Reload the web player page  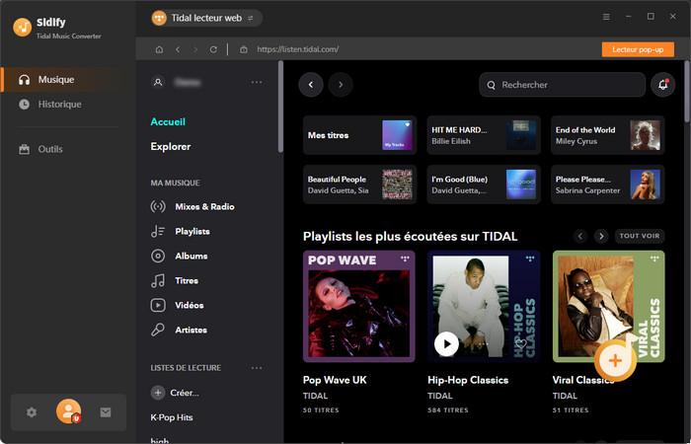[x=213, y=49]
